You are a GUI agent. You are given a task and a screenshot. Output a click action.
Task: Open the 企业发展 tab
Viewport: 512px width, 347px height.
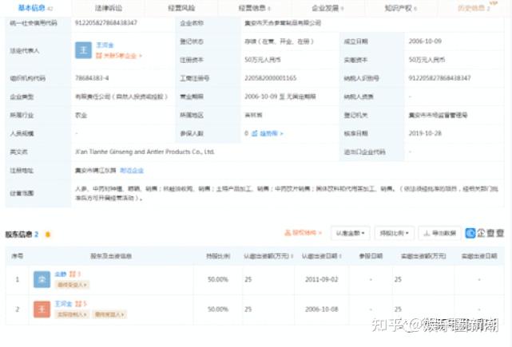327,8
